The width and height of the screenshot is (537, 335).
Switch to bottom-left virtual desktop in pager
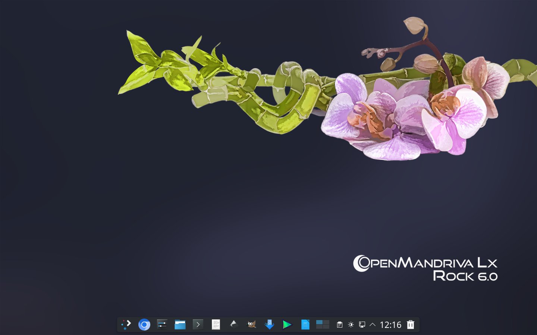pos(319,327)
